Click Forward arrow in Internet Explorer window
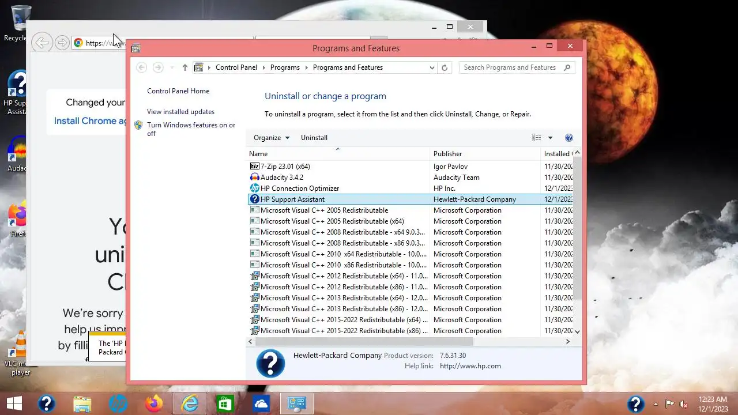Image resolution: width=738 pixels, height=415 pixels. 62,43
